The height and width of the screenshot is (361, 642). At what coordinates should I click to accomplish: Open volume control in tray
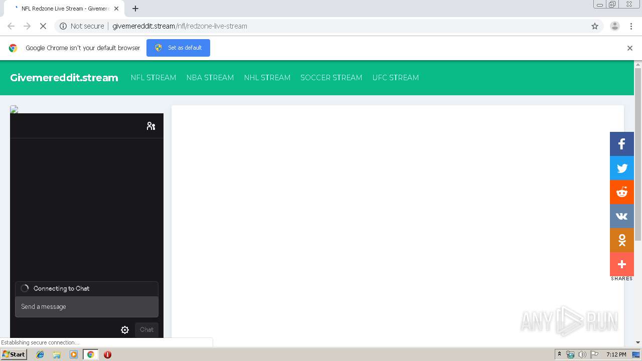[582, 354]
